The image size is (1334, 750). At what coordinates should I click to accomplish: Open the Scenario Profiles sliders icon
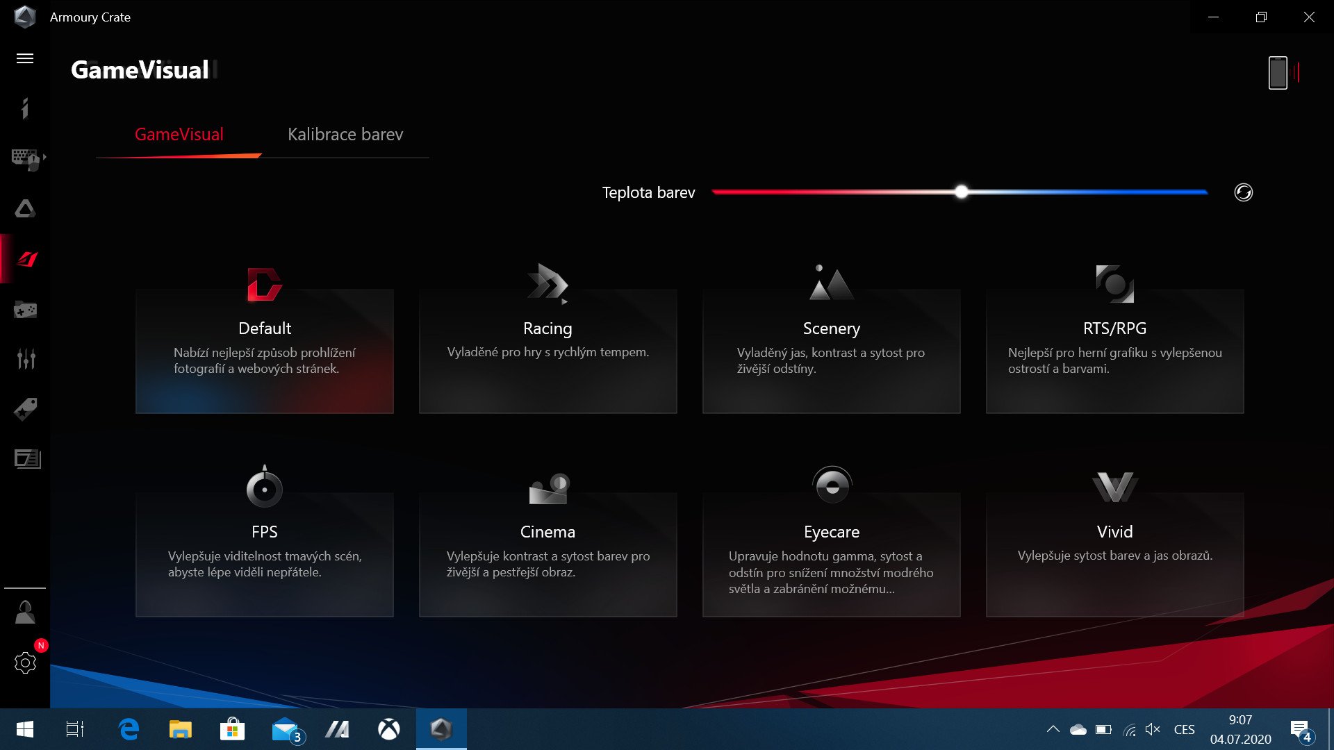[26, 359]
